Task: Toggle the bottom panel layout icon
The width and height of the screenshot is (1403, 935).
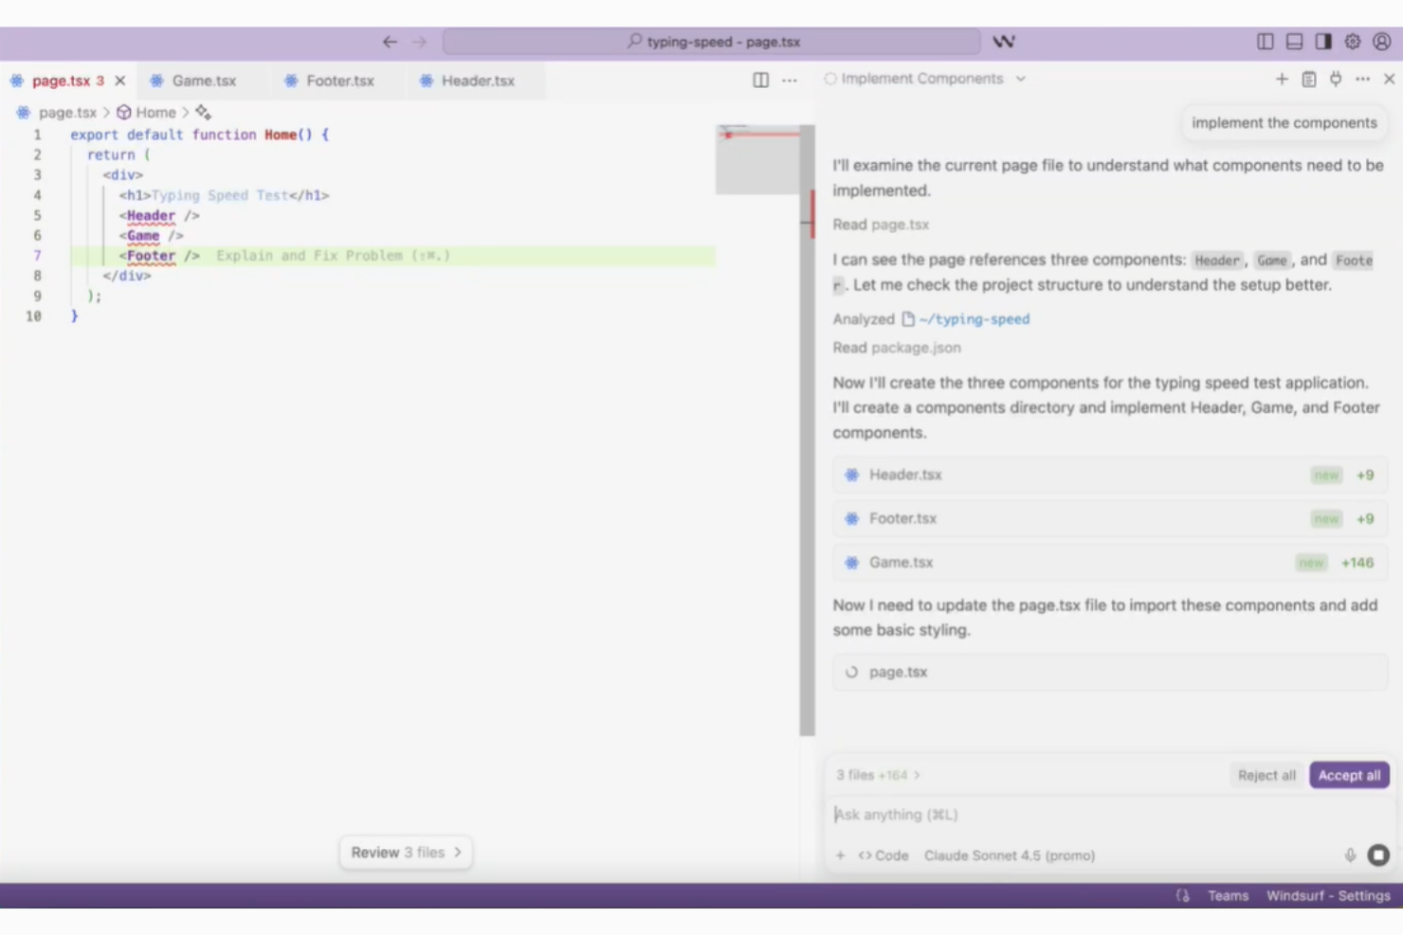Action: [1294, 42]
